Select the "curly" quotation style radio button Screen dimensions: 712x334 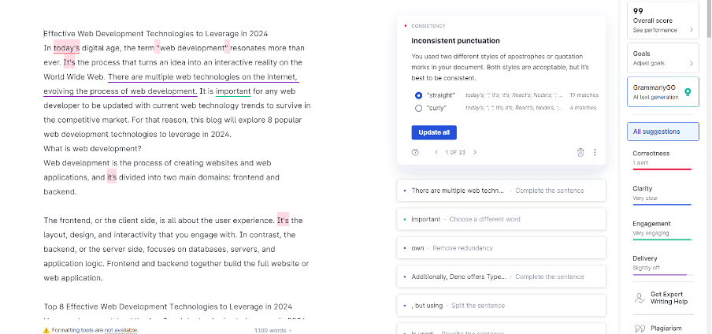(x=419, y=108)
